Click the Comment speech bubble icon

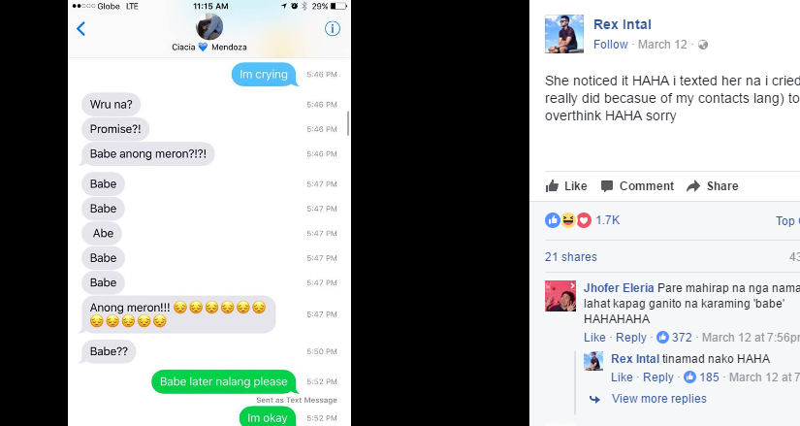(x=607, y=186)
